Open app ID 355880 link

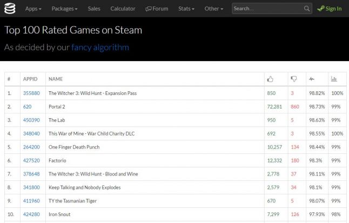[31, 93]
